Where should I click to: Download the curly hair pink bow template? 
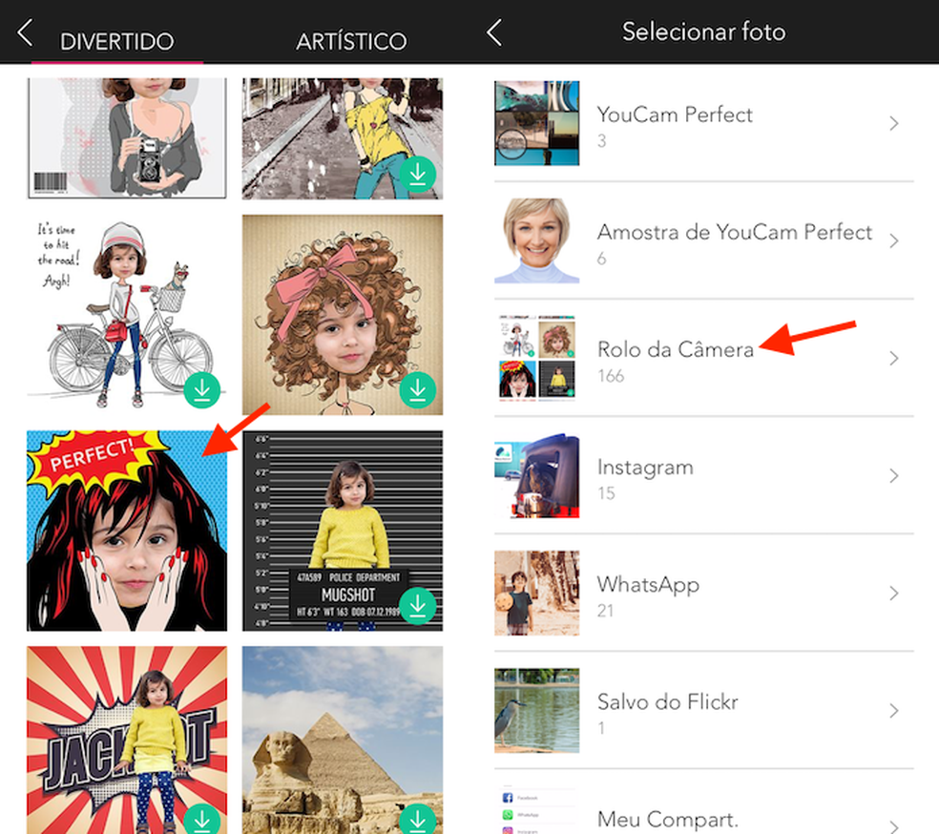(x=418, y=389)
